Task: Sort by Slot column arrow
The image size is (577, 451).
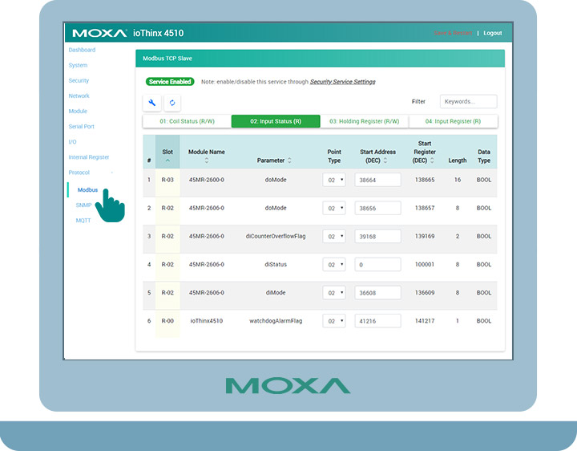Action: (x=167, y=160)
